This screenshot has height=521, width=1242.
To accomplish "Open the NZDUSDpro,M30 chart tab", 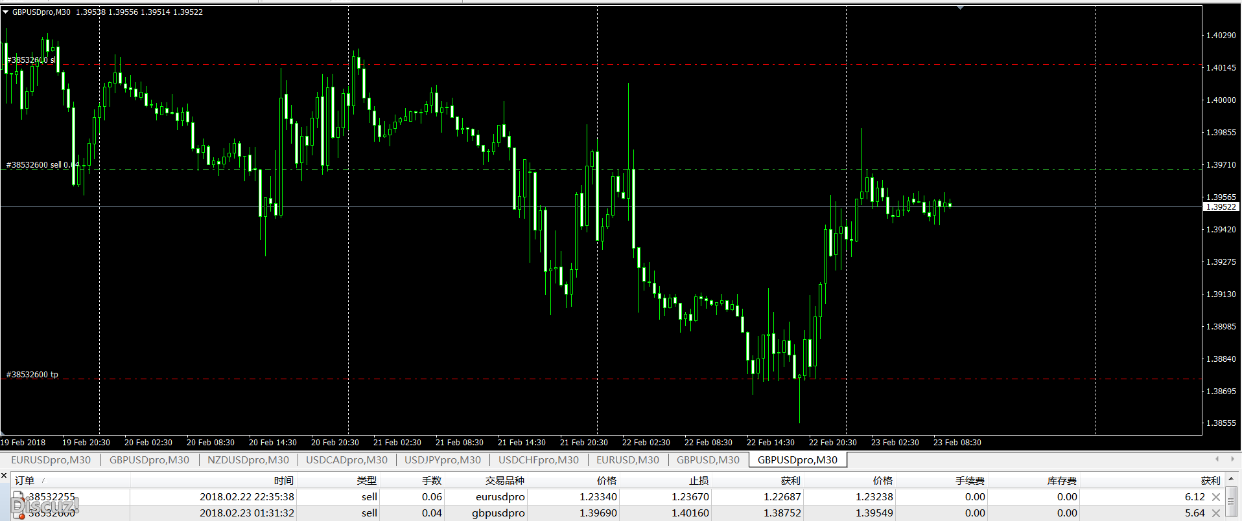I will pyautogui.click(x=248, y=460).
